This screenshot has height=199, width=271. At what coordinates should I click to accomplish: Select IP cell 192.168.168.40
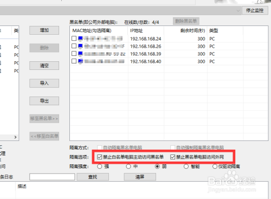coord(146,62)
